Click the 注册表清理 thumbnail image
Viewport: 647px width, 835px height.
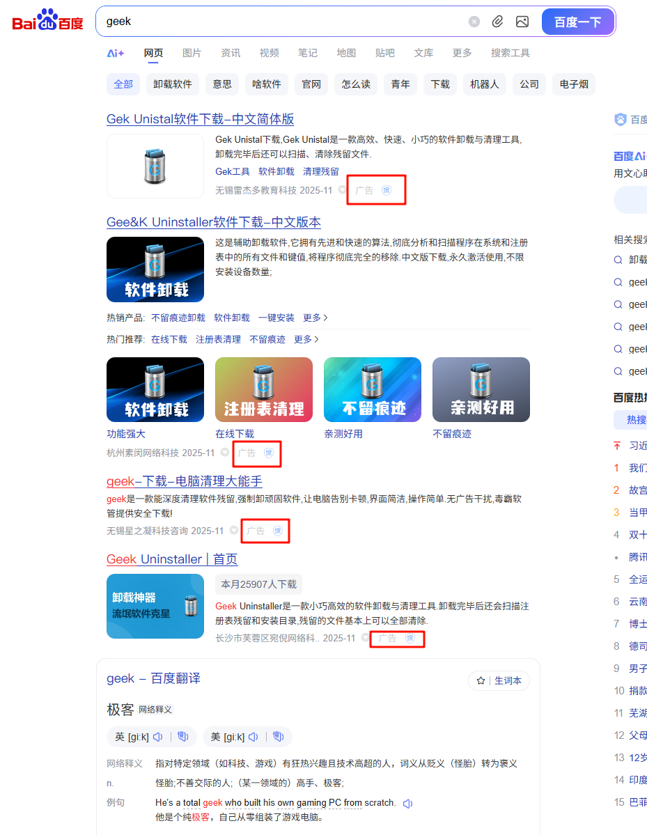click(x=264, y=389)
